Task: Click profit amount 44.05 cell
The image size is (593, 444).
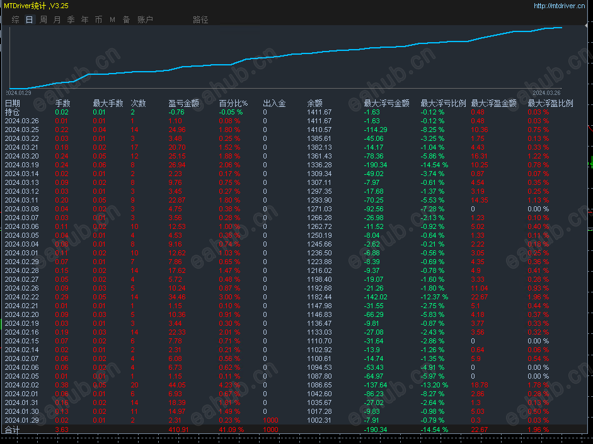Action: [x=177, y=385]
